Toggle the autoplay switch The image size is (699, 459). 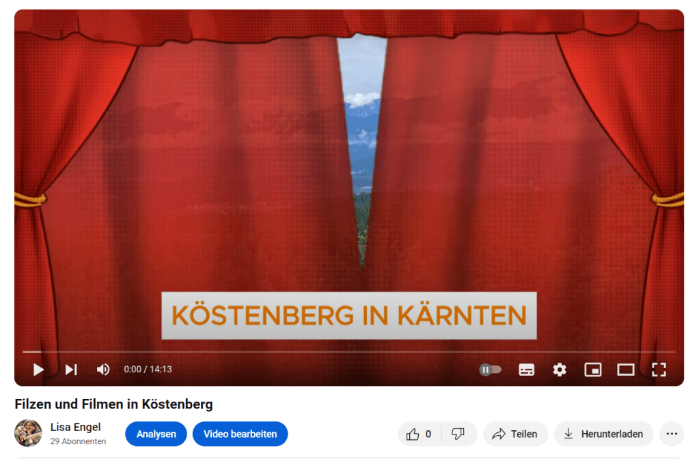490,370
